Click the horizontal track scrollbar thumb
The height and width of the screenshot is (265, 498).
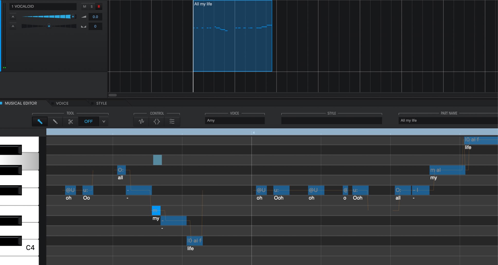tap(113, 95)
